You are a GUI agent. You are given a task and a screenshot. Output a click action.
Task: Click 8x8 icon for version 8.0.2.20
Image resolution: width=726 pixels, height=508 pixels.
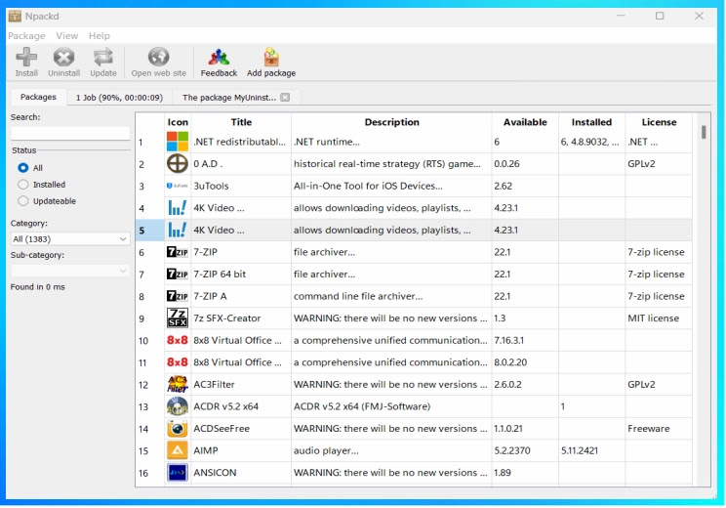[178, 362]
